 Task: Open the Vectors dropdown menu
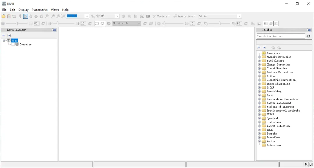click(x=161, y=16)
